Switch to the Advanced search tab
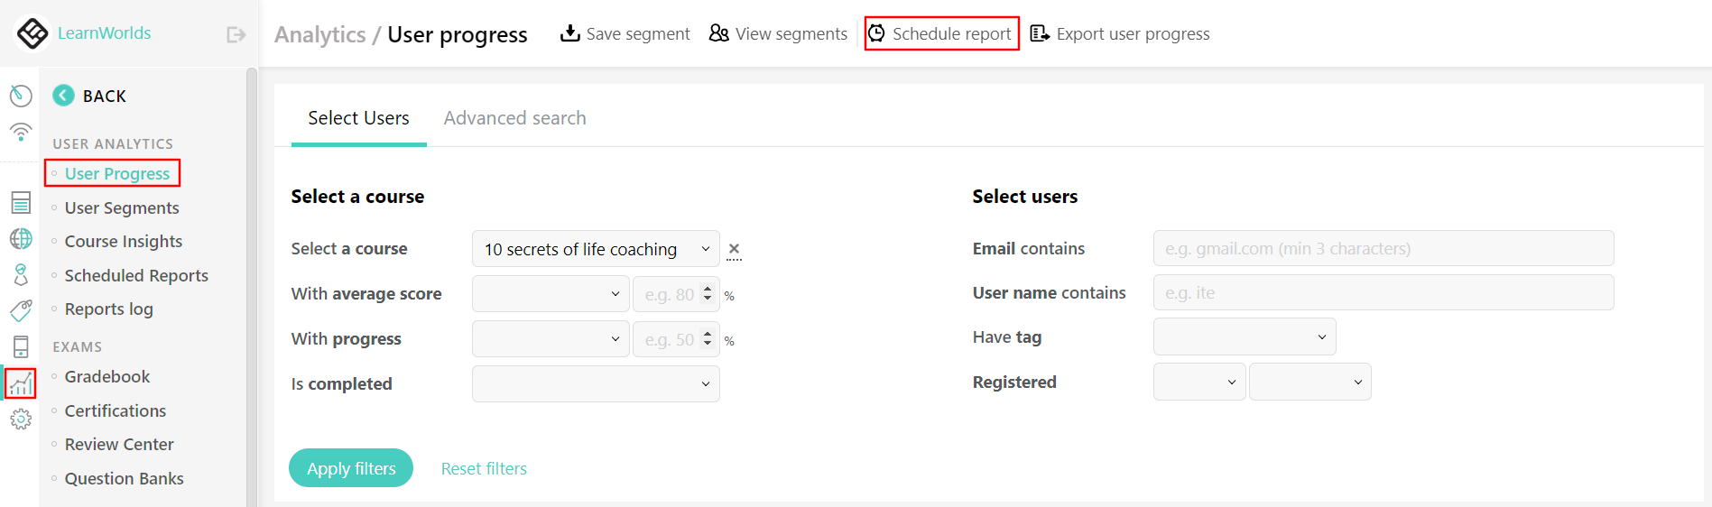 coord(514,118)
